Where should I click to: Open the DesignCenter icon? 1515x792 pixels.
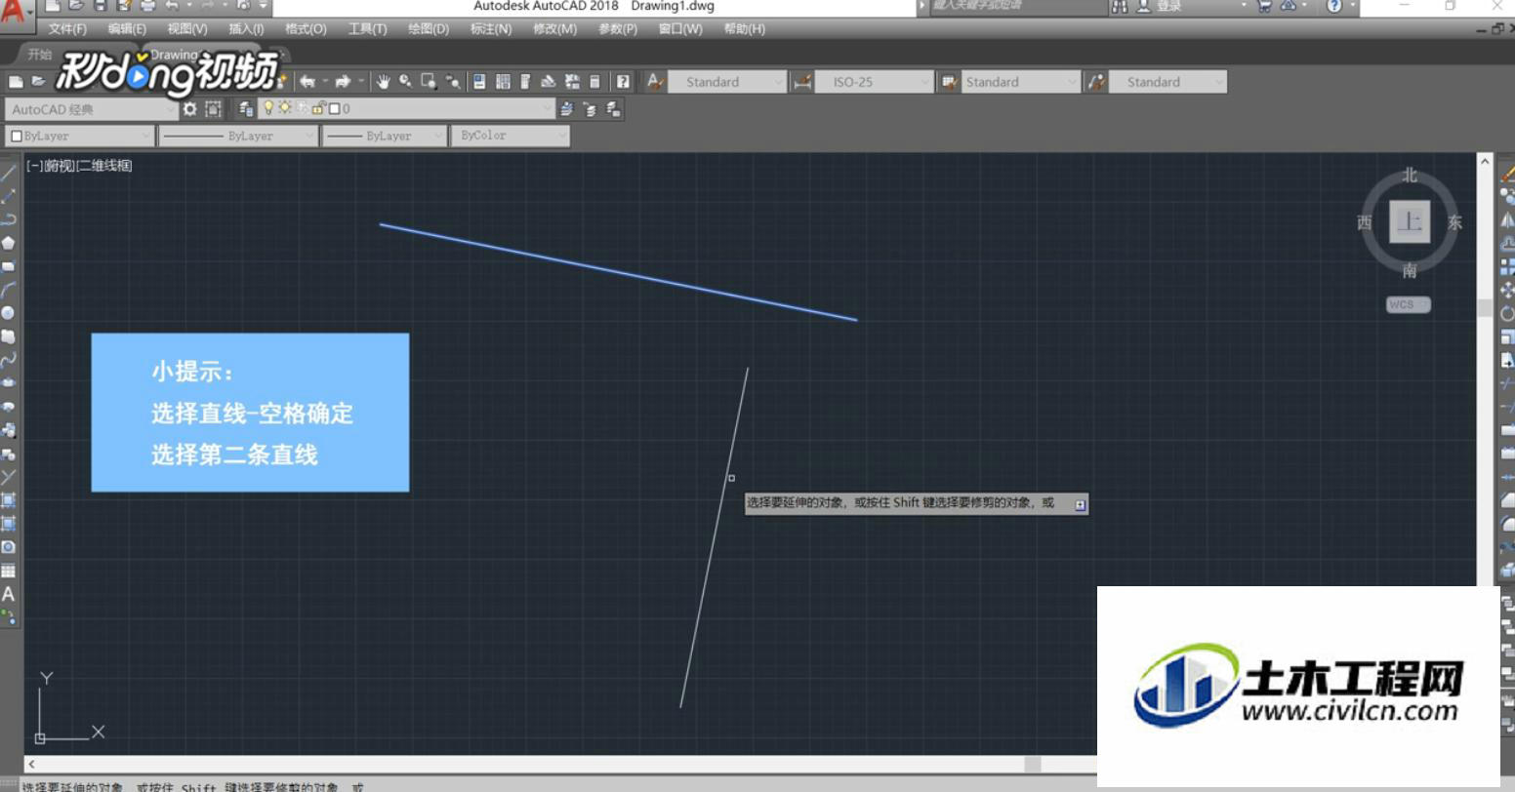[x=503, y=82]
